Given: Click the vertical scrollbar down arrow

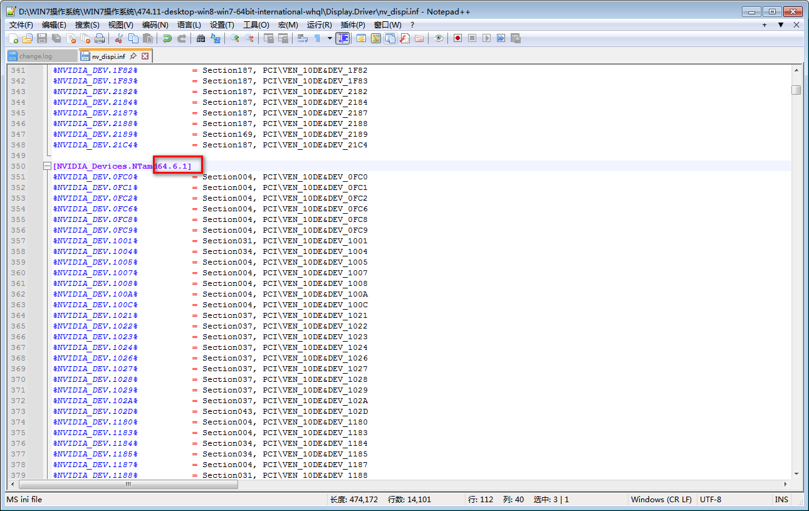Looking at the screenshot, I should pyautogui.click(x=796, y=473).
